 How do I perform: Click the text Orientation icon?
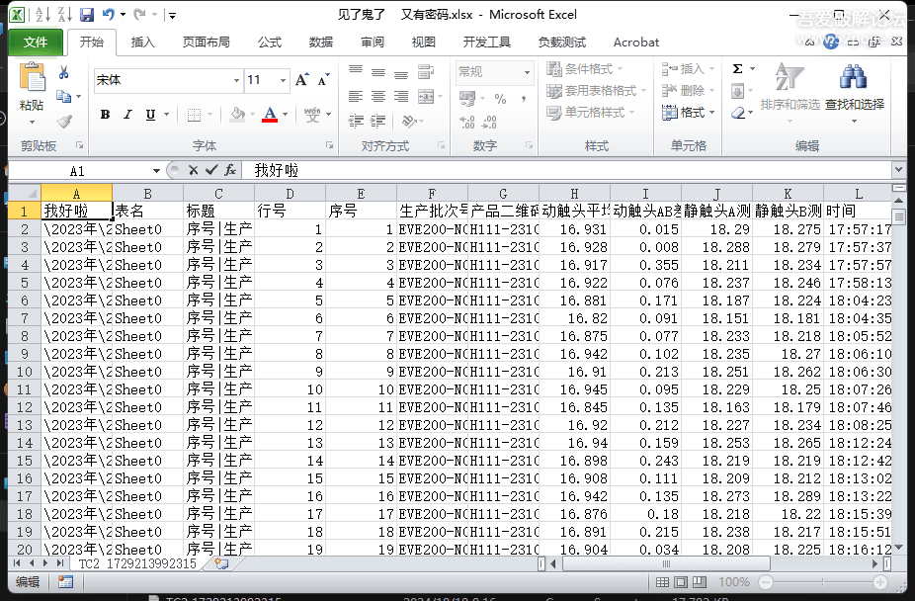tap(409, 121)
